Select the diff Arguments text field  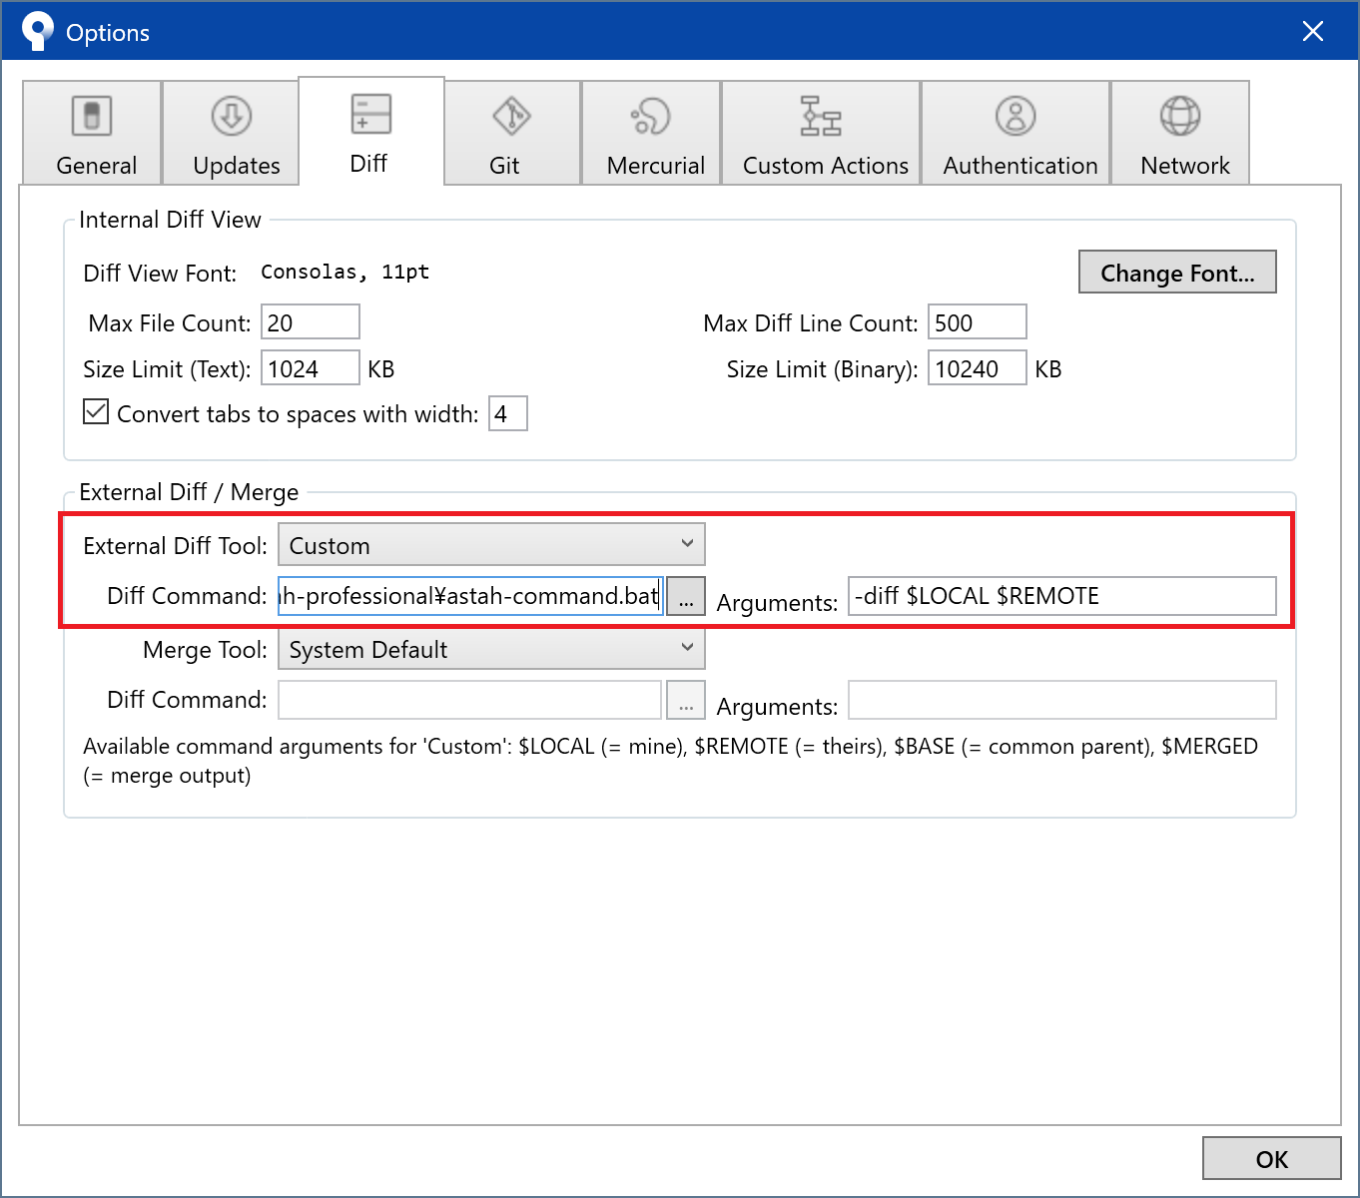point(1061,595)
